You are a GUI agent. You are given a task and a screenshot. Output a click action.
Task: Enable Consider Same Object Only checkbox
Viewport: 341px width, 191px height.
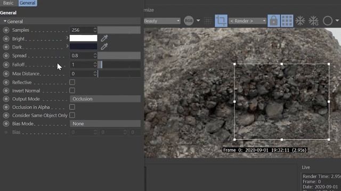72,115
